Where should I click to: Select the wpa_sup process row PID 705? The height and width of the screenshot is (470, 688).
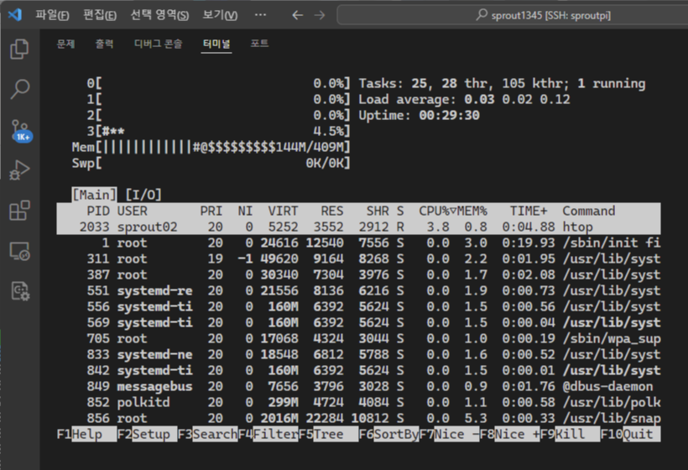tap(358, 338)
